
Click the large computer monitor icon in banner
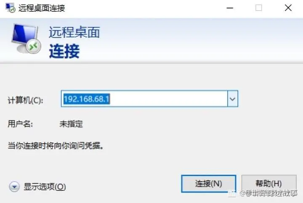point(26,38)
